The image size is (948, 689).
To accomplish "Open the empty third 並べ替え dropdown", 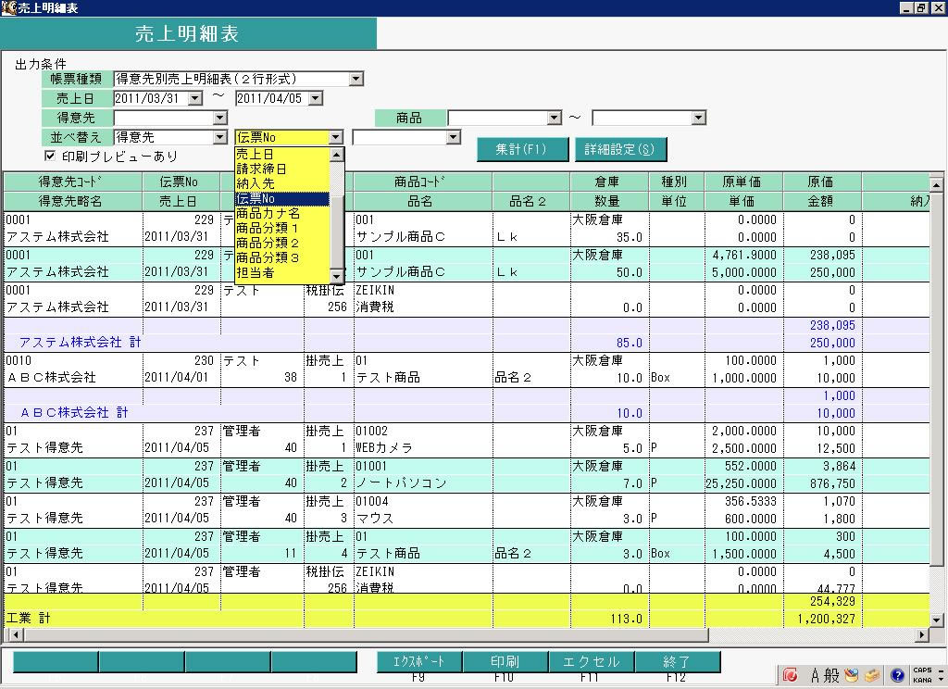I will [x=453, y=137].
